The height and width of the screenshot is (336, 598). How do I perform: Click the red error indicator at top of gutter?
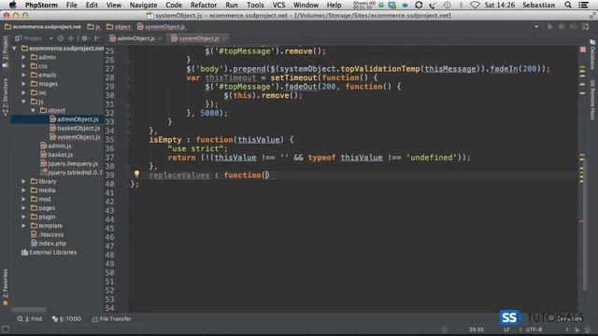583,49
